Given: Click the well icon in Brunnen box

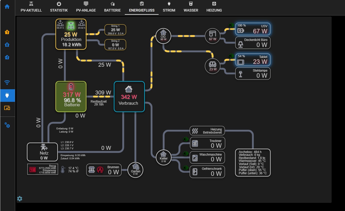Looking at the screenshot, I should pyautogui.click(x=92, y=170).
